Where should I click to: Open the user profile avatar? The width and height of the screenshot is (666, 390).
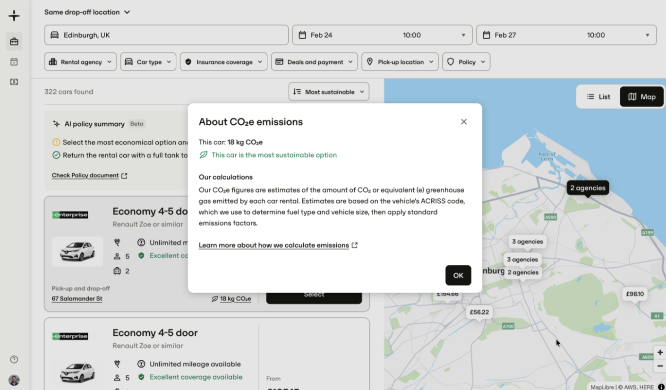point(14,380)
